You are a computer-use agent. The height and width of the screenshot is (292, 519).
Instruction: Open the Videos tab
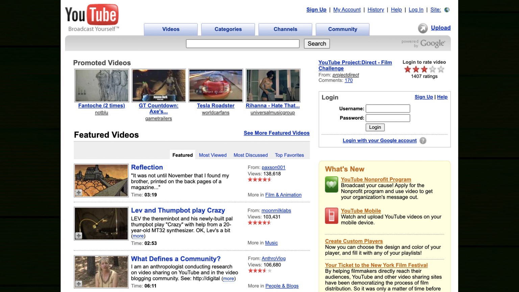coord(171,29)
